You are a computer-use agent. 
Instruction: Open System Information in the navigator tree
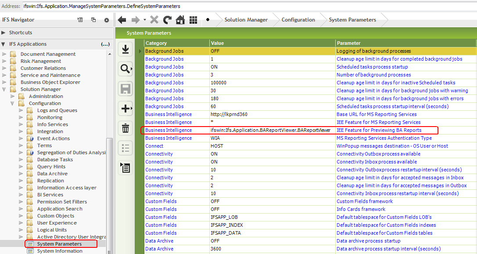[x=60, y=251]
